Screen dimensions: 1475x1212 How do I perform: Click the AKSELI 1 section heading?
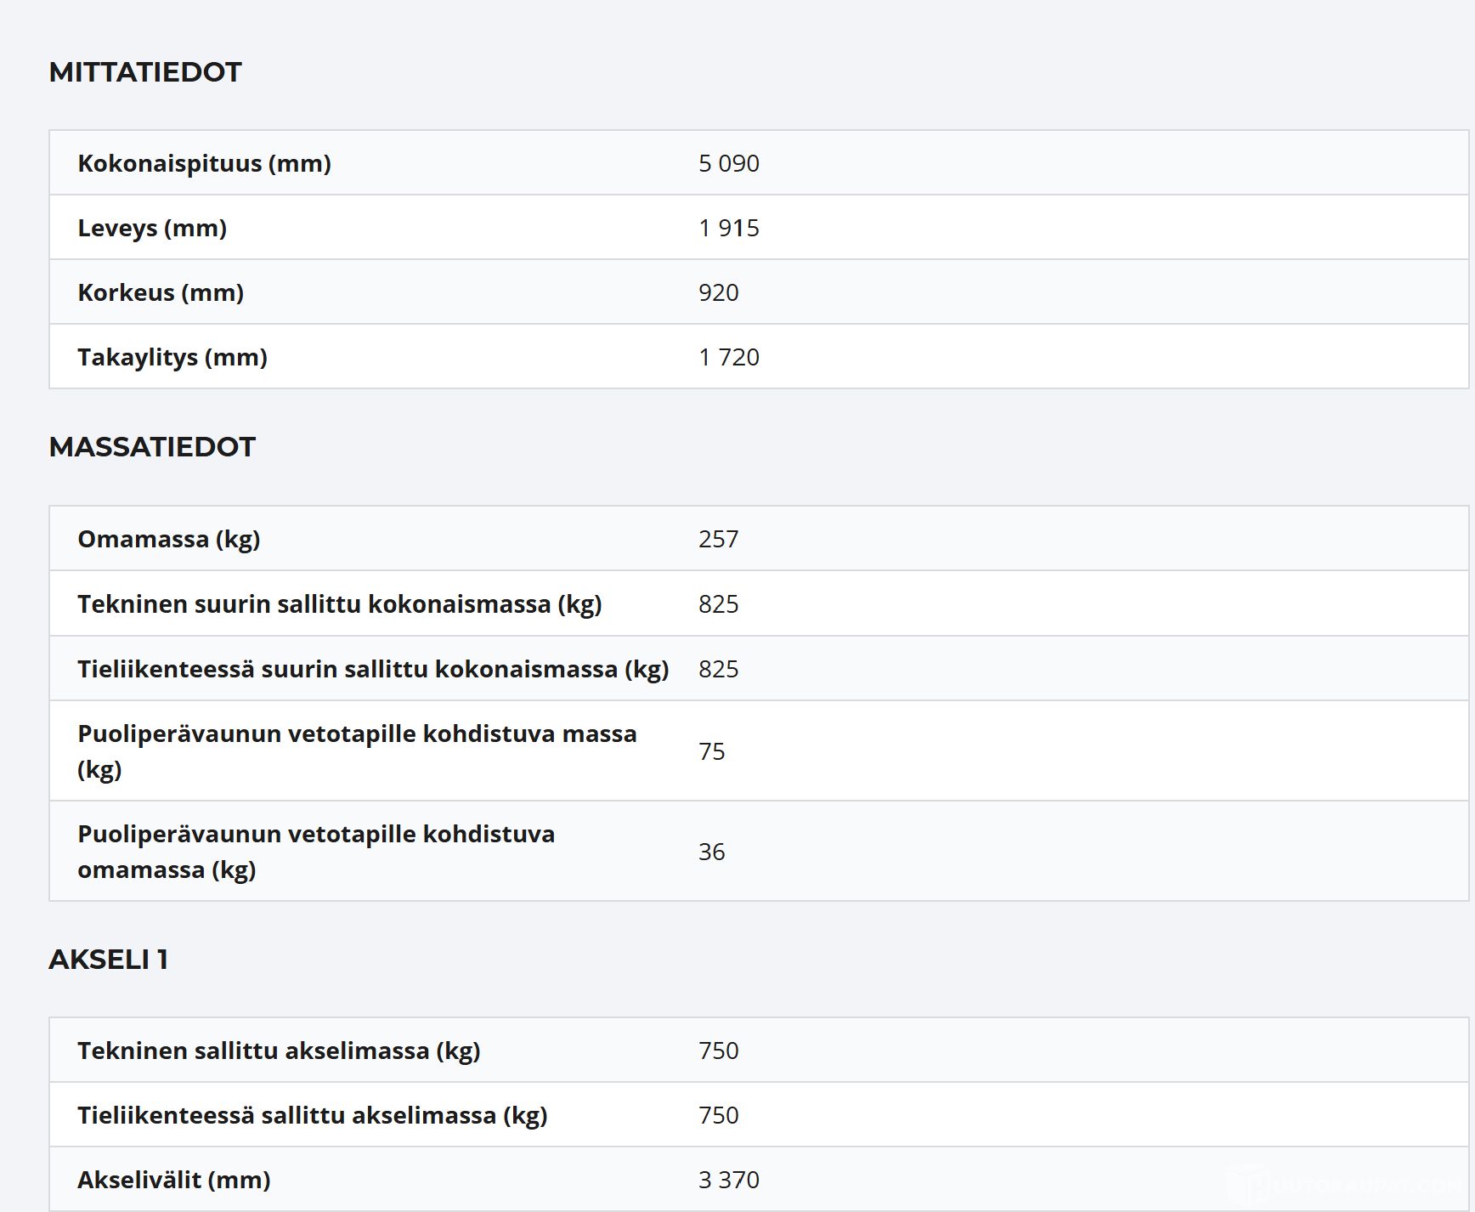click(108, 960)
